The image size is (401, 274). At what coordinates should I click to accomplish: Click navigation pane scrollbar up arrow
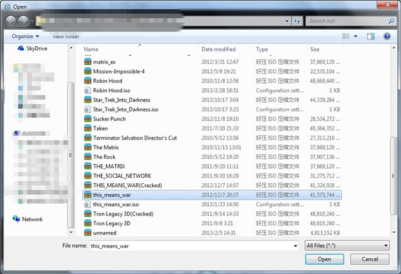coord(71,47)
